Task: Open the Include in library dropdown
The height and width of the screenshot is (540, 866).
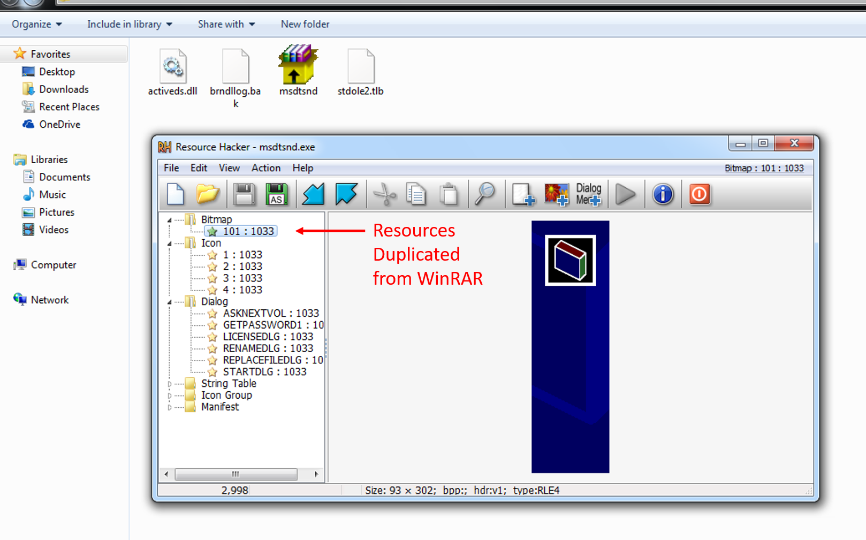Action: (x=130, y=24)
